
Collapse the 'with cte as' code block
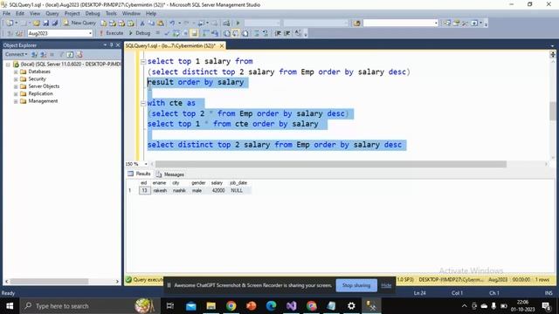pyautogui.click(x=143, y=103)
